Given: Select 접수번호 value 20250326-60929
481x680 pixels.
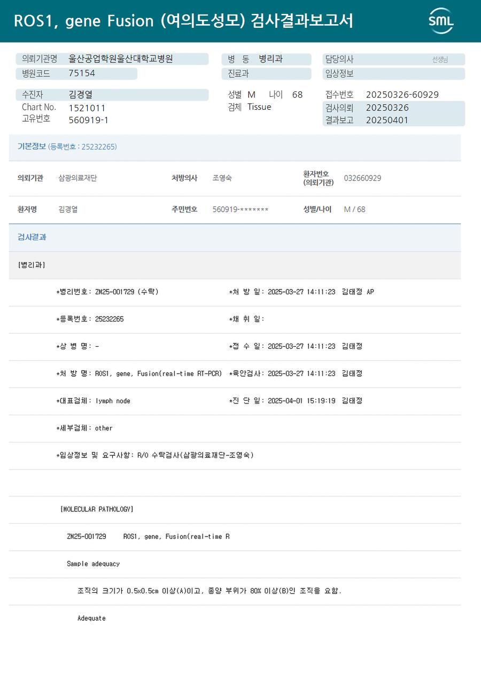Looking at the screenshot, I should [x=402, y=95].
